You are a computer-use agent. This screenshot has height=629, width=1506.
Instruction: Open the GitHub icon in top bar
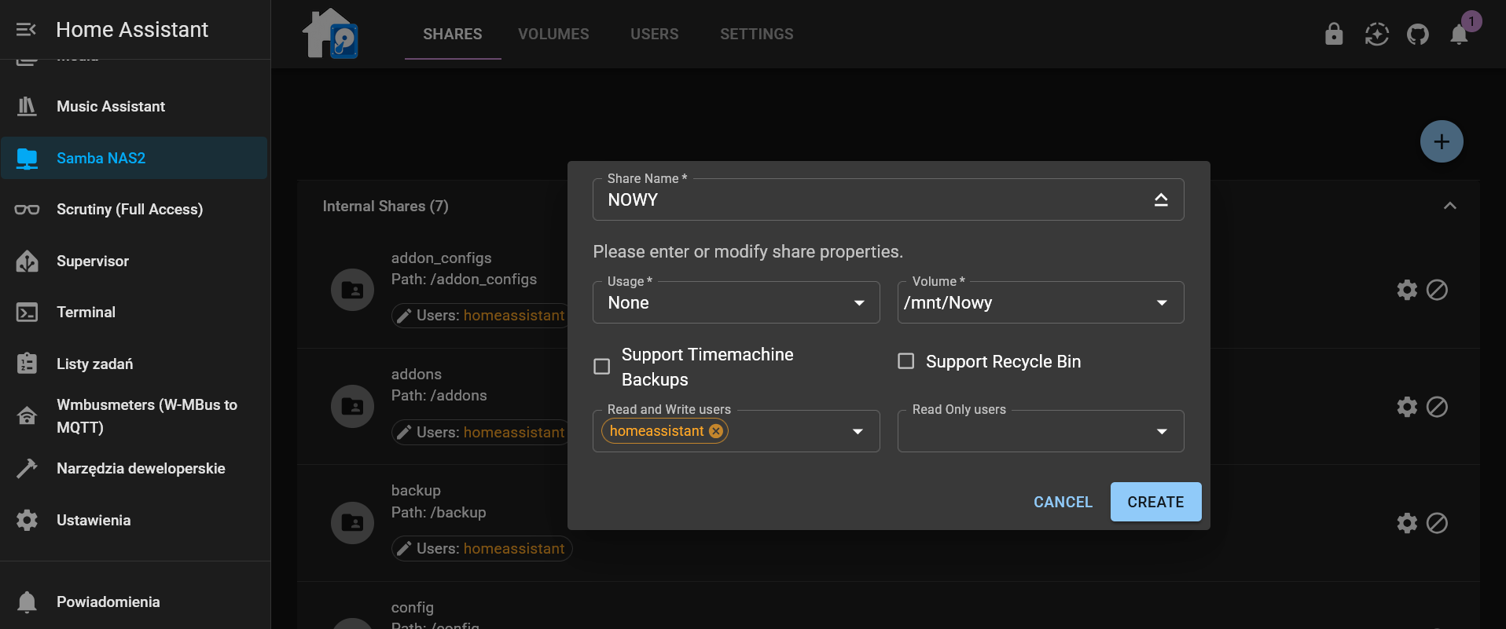click(1418, 34)
